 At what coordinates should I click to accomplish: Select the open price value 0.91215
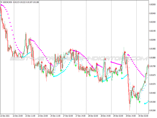point(16,2)
